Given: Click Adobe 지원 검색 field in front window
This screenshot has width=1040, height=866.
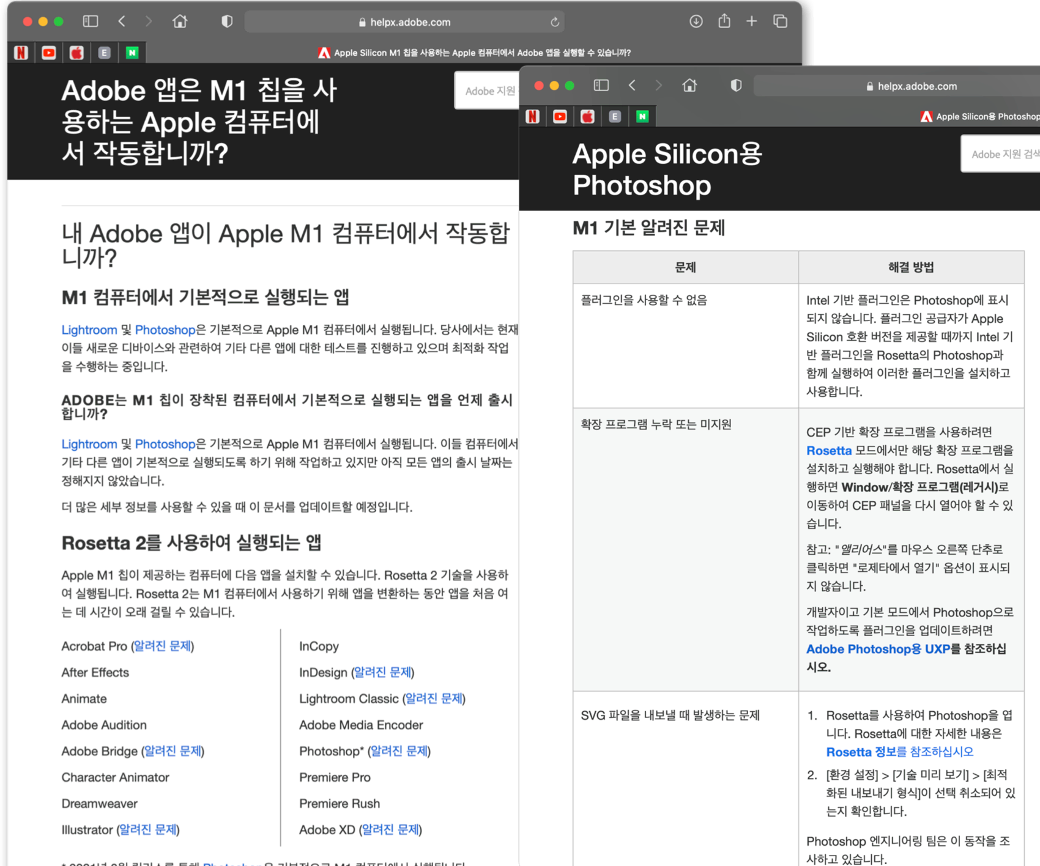Looking at the screenshot, I should (1000, 154).
